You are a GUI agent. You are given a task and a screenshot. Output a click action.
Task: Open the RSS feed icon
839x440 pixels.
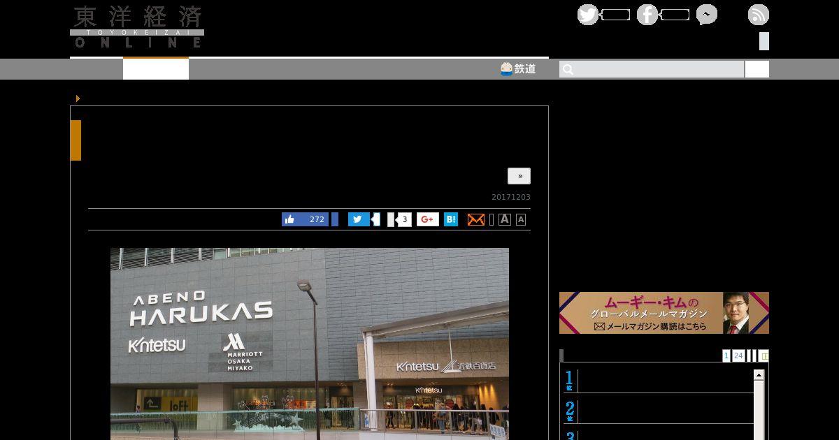[x=759, y=15]
